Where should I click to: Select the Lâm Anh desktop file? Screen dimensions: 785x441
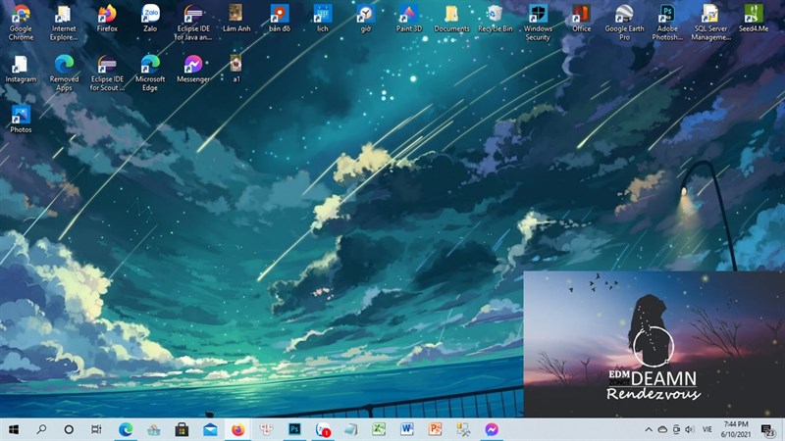click(236, 19)
